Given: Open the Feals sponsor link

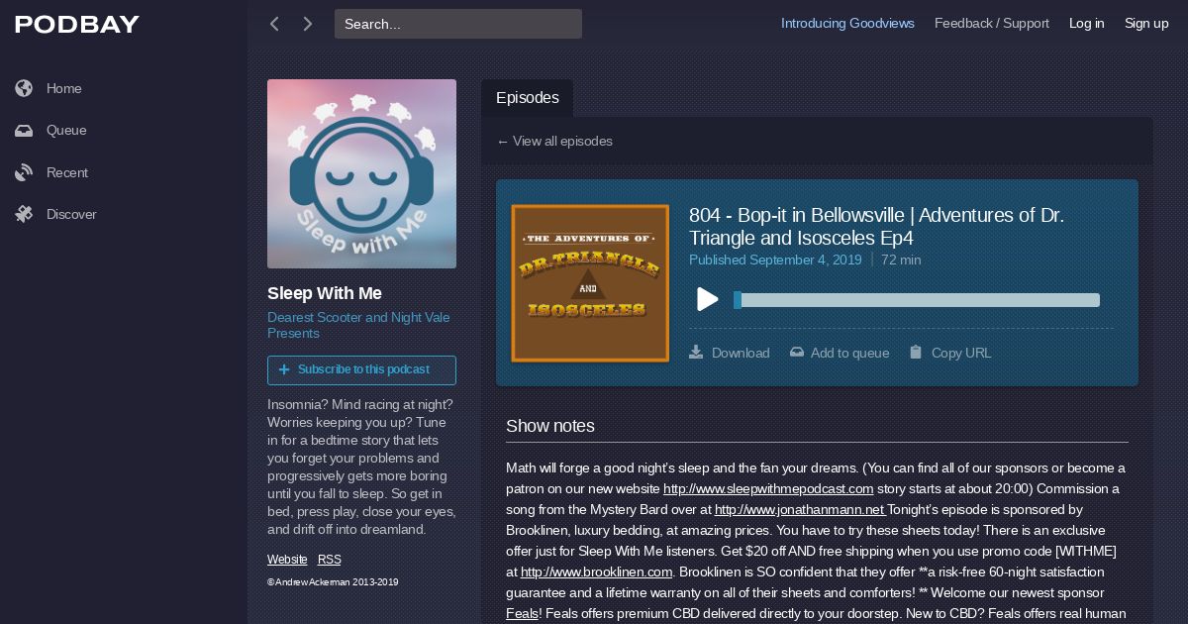Looking at the screenshot, I should (x=522, y=613).
